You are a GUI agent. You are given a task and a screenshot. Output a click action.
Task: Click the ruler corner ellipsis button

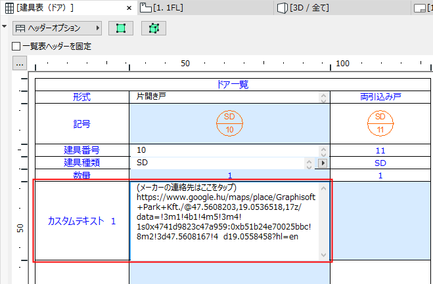point(19,64)
